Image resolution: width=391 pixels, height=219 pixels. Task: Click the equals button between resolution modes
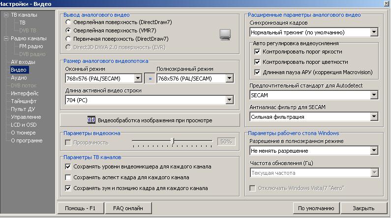coord(149,79)
